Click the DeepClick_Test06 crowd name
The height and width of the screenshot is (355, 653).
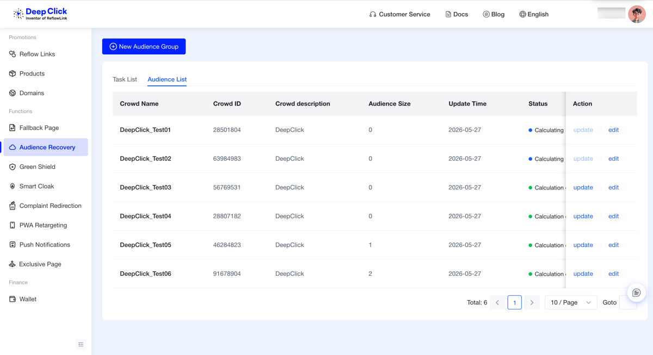click(x=145, y=274)
